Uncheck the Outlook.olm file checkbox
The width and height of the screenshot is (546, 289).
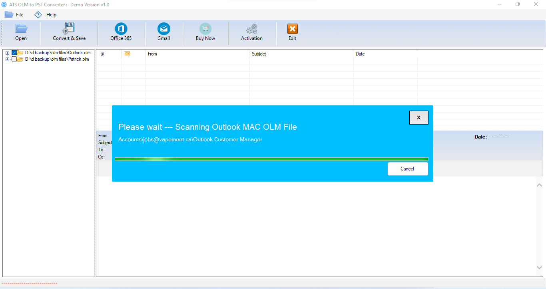tap(14, 53)
